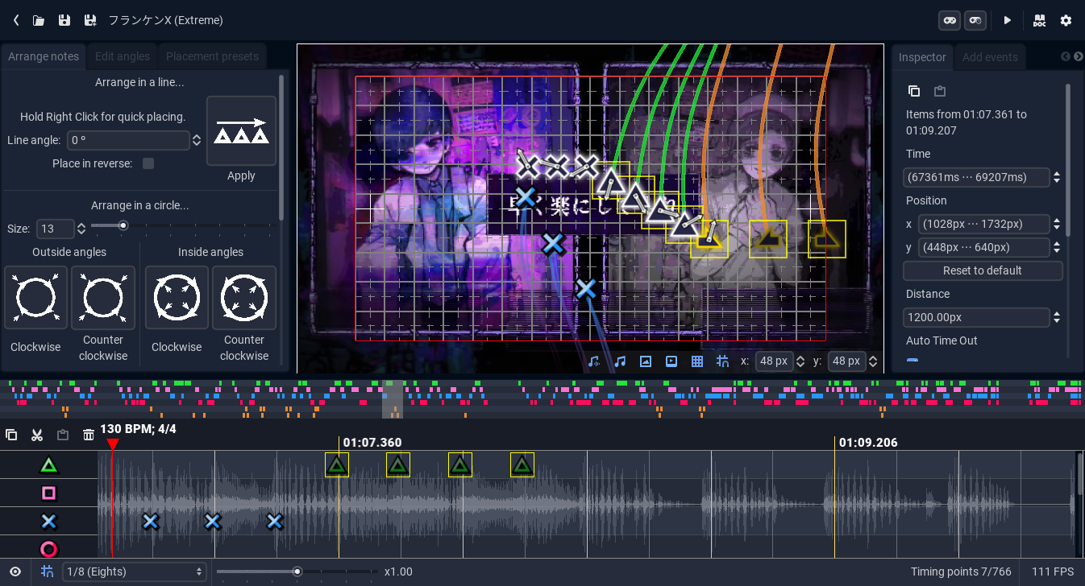Open settings with the gear icon
This screenshot has width=1085, height=586.
click(1066, 20)
